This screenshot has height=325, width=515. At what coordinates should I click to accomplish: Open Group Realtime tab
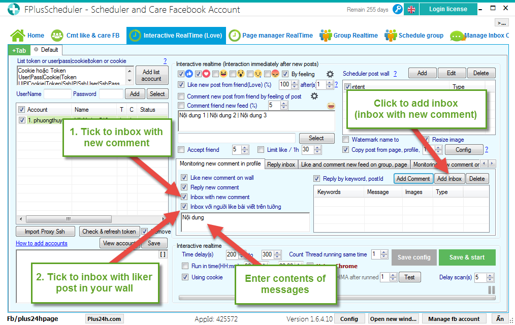(349, 36)
